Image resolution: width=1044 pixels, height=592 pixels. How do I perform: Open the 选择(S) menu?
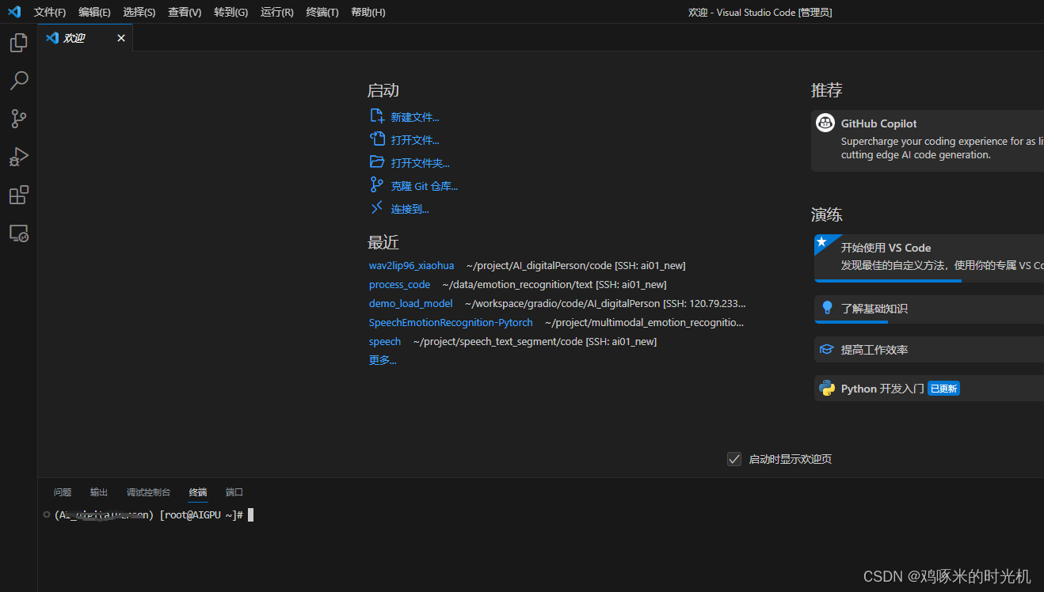139,12
